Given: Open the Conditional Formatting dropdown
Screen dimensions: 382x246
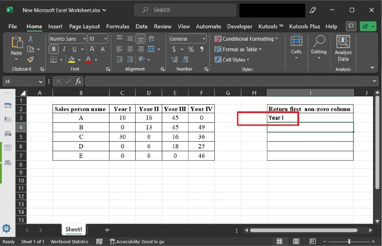Looking at the screenshot, I should click(248, 39).
